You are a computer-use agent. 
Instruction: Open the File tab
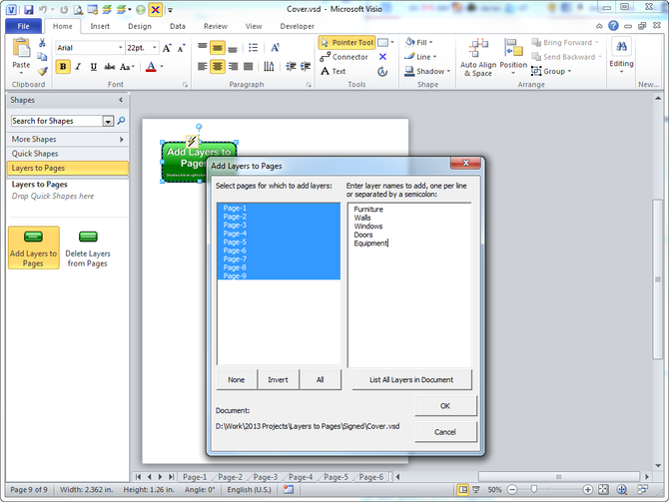[24, 26]
